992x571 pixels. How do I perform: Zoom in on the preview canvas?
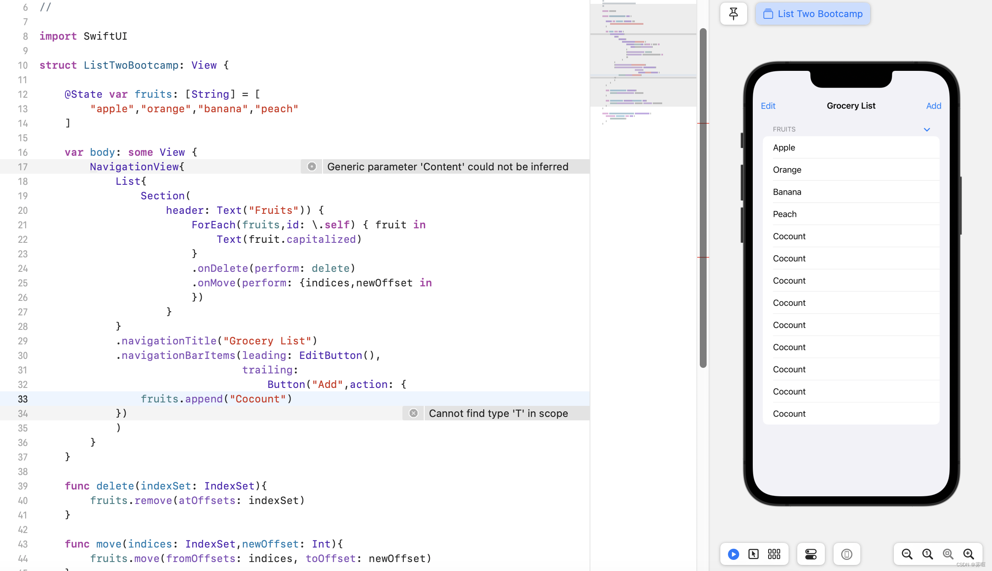click(969, 554)
